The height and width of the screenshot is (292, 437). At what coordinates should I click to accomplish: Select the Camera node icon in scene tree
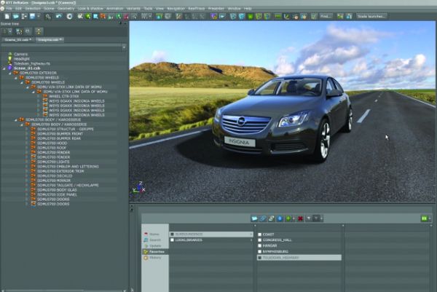coord(9,54)
